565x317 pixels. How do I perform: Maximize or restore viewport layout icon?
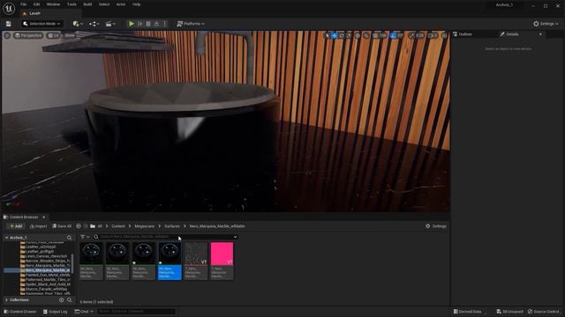pyautogui.click(x=445, y=35)
